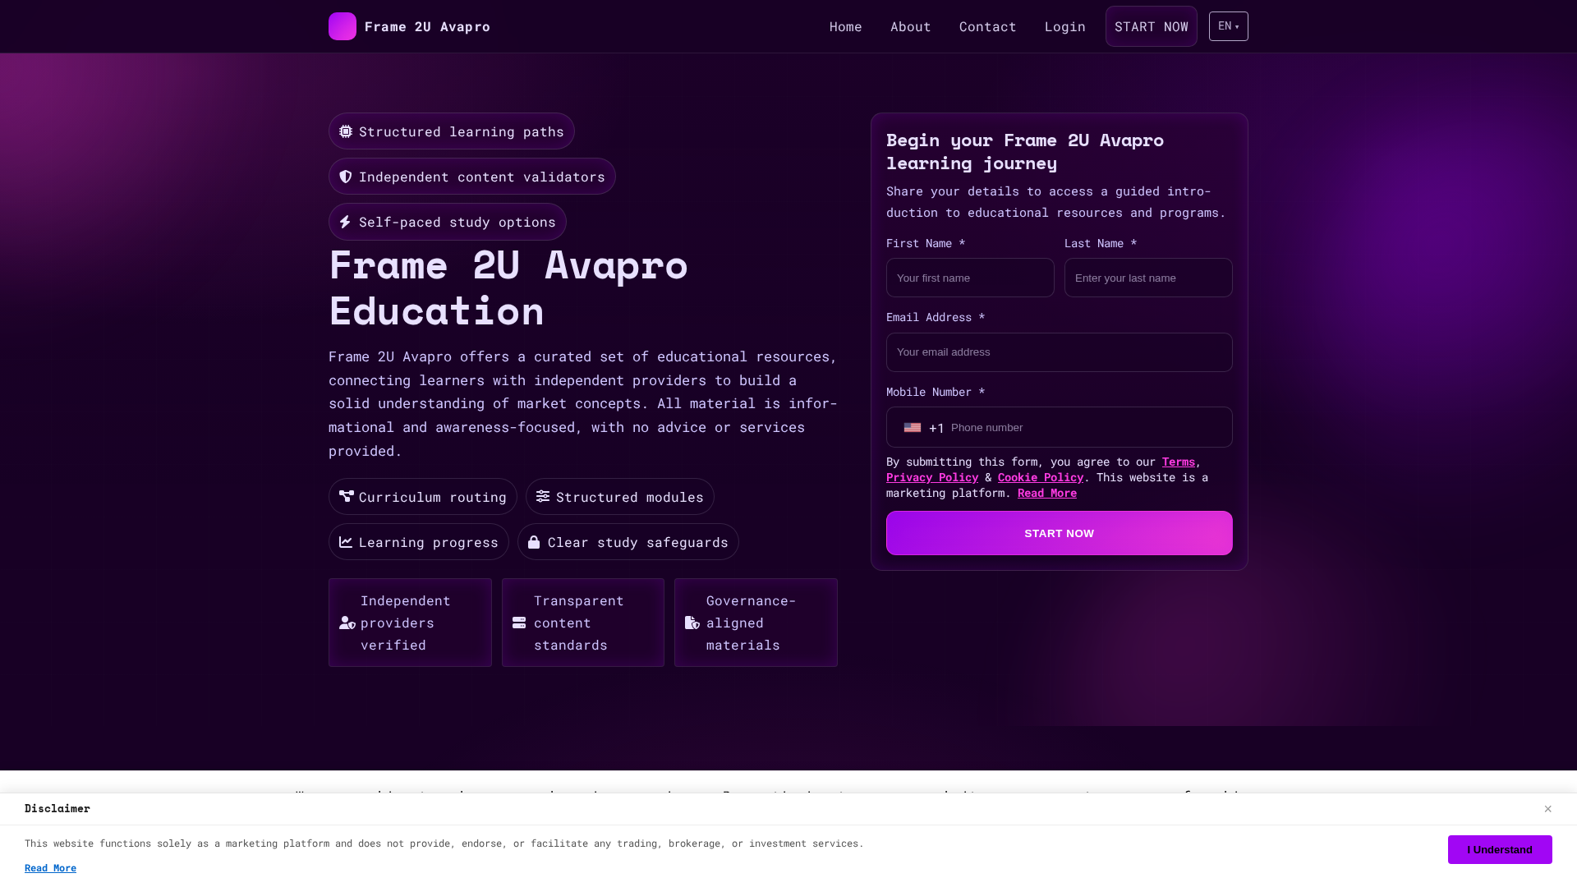The height and width of the screenshot is (887, 1577).
Task: Click document-shield icon in Governance-aligned materials card
Action: (x=692, y=623)
